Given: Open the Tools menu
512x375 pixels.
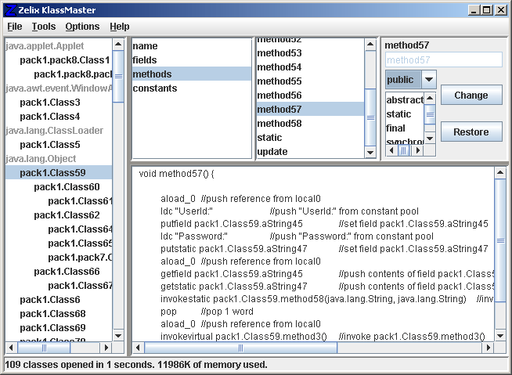Looking at the screenshot, I should coord(44,27).
